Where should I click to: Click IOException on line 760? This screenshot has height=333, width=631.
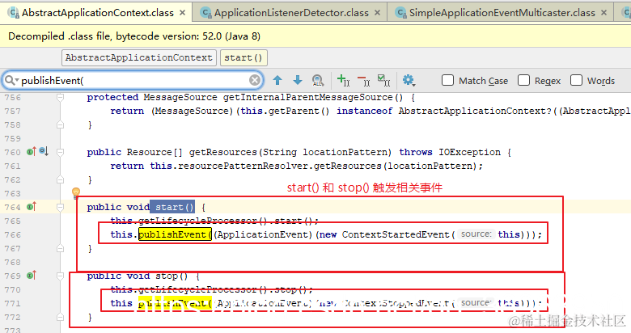469,152
